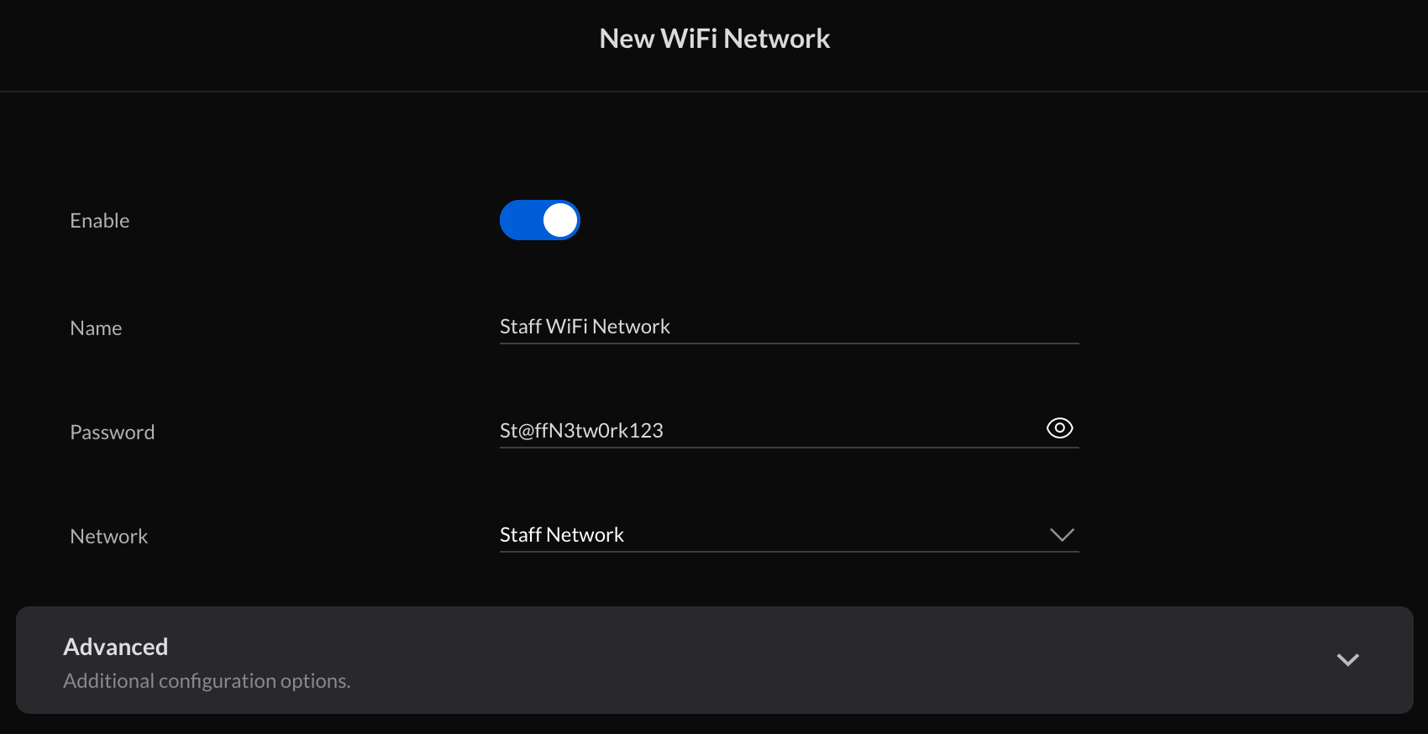Click Additional configuration options description
Viewport: 1428px width, 734px height.
(x=207, y=681)
